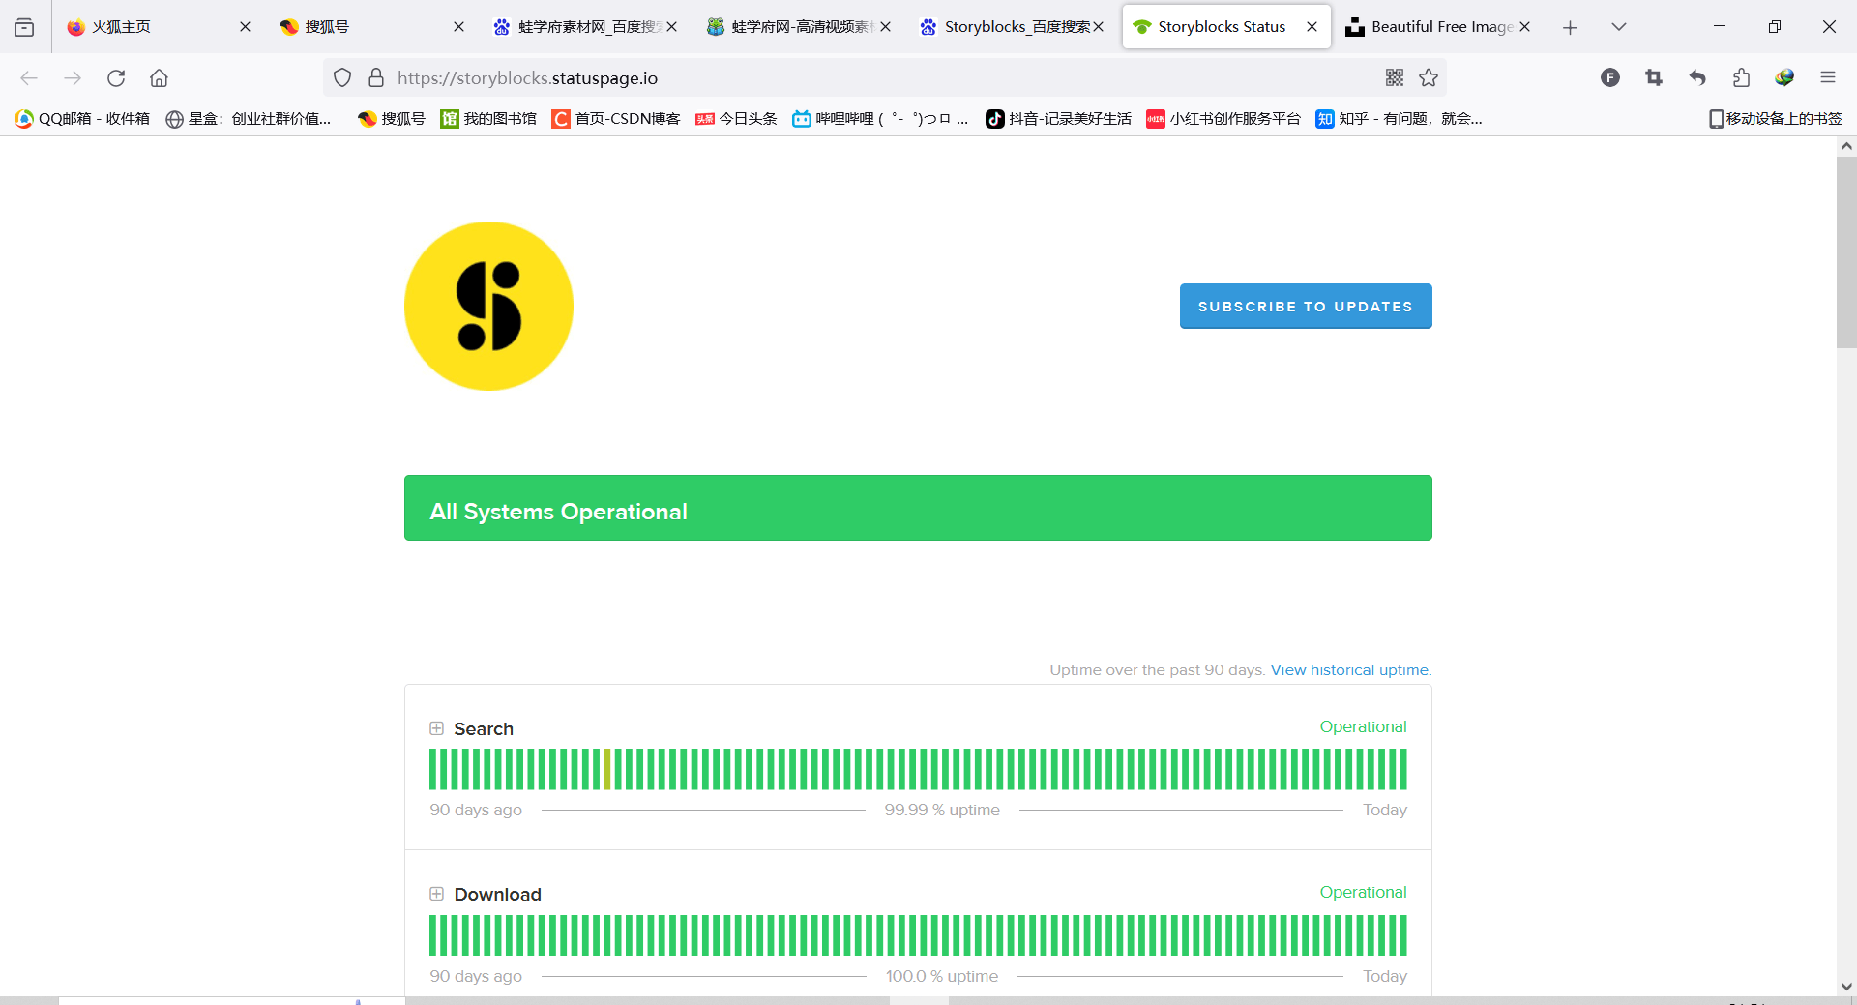Open 首页-CSDN博客 bookmark

click(616, 119)
